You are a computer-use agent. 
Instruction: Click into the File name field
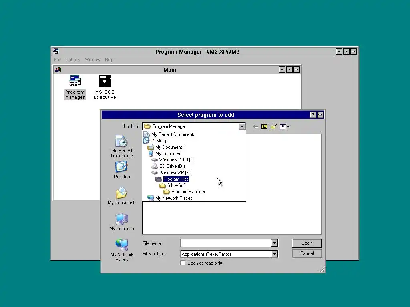(x=226, y=243)
